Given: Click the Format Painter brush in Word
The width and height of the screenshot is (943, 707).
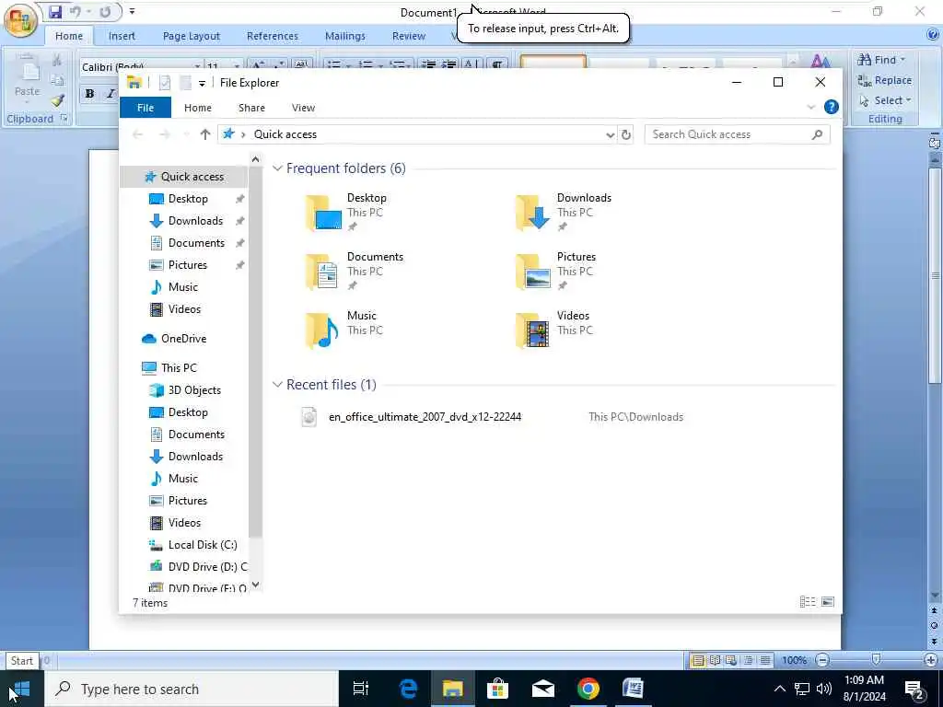Looking at the screenshot, I should 58,100.
